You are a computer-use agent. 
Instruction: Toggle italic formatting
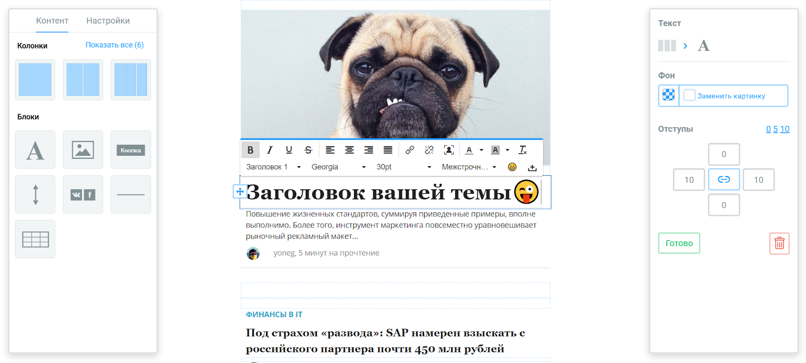(270, 150)
